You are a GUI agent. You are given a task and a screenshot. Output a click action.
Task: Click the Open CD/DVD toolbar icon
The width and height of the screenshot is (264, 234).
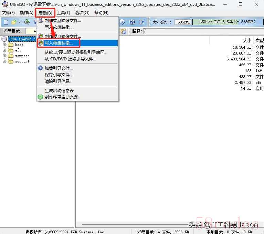pyautogui.click(x=27, y=22)
